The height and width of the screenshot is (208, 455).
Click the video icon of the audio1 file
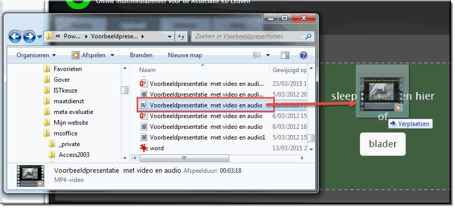pyautogui.click(x=144, y=137)
